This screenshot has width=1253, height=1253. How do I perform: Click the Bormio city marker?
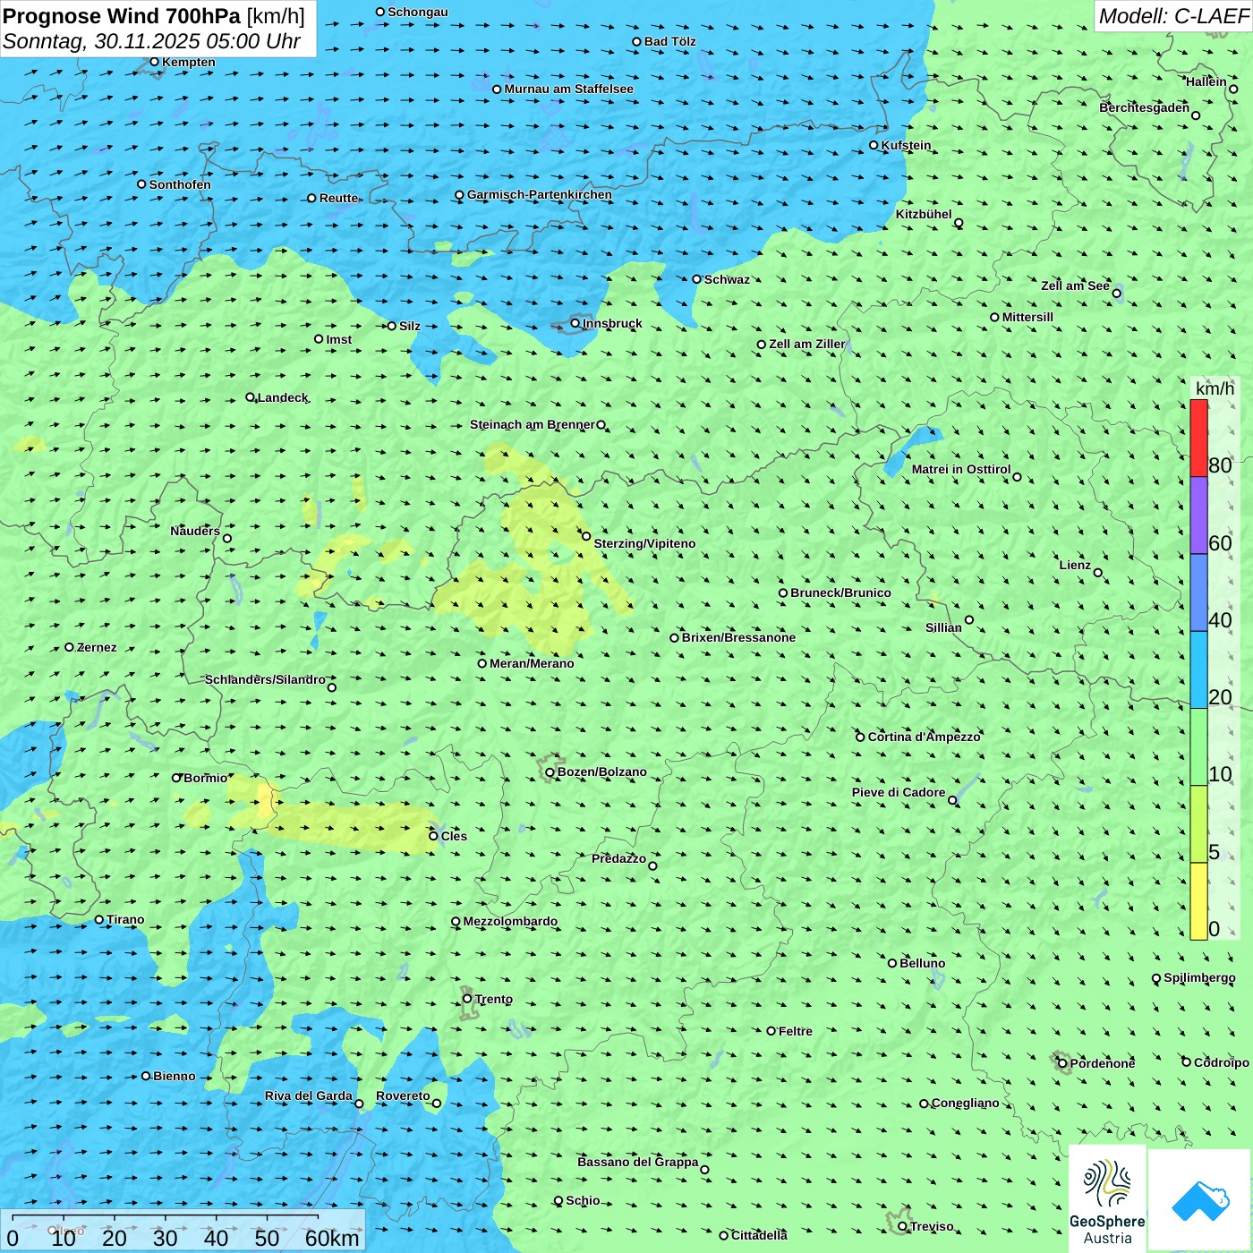pyautogui.click(x=177, y=778)
